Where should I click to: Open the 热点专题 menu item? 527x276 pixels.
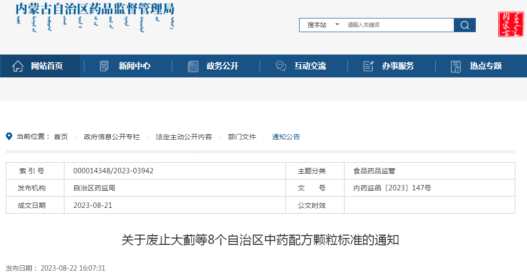point(486,66)
